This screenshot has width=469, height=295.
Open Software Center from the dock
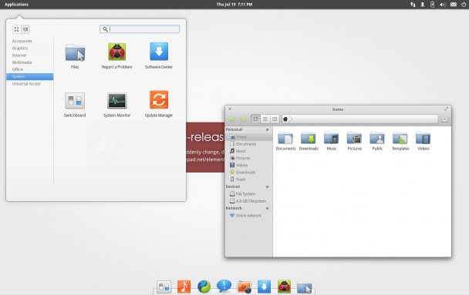[x=264, y=287]
